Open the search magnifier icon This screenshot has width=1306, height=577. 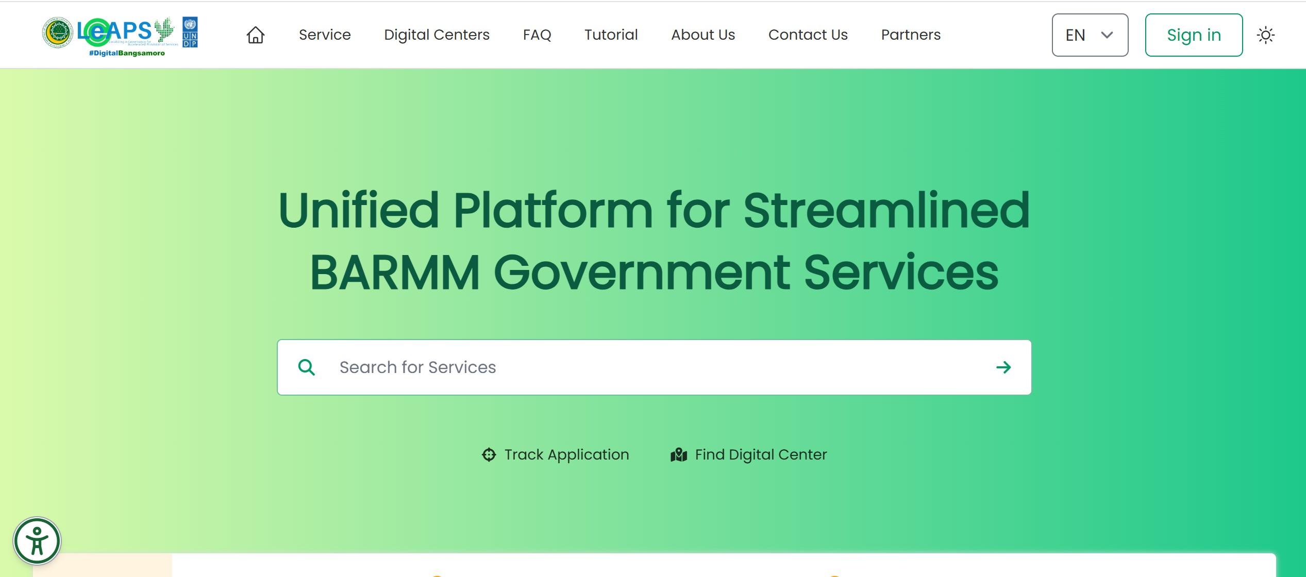308,367
